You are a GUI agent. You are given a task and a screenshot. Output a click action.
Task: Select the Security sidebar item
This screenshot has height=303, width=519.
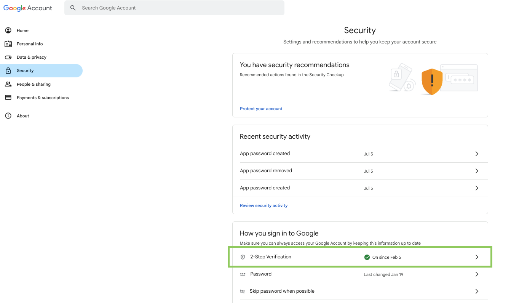[41, 71]
